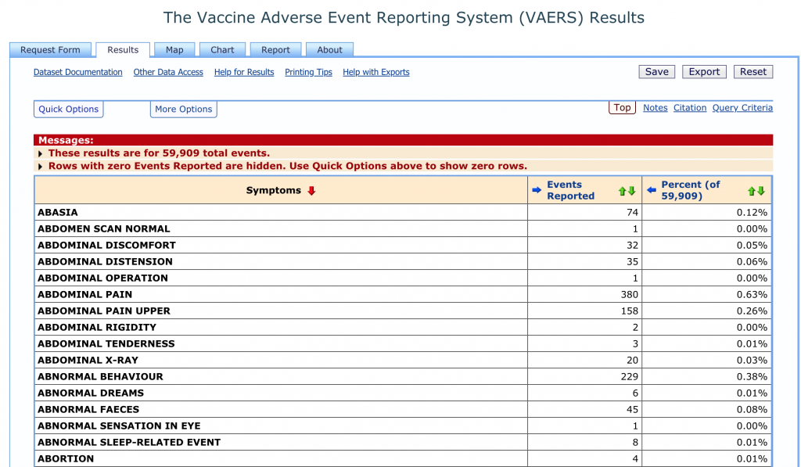Open the Help with Exports link
The height and width of the screenshot is (467, 801).
(376, 72)
